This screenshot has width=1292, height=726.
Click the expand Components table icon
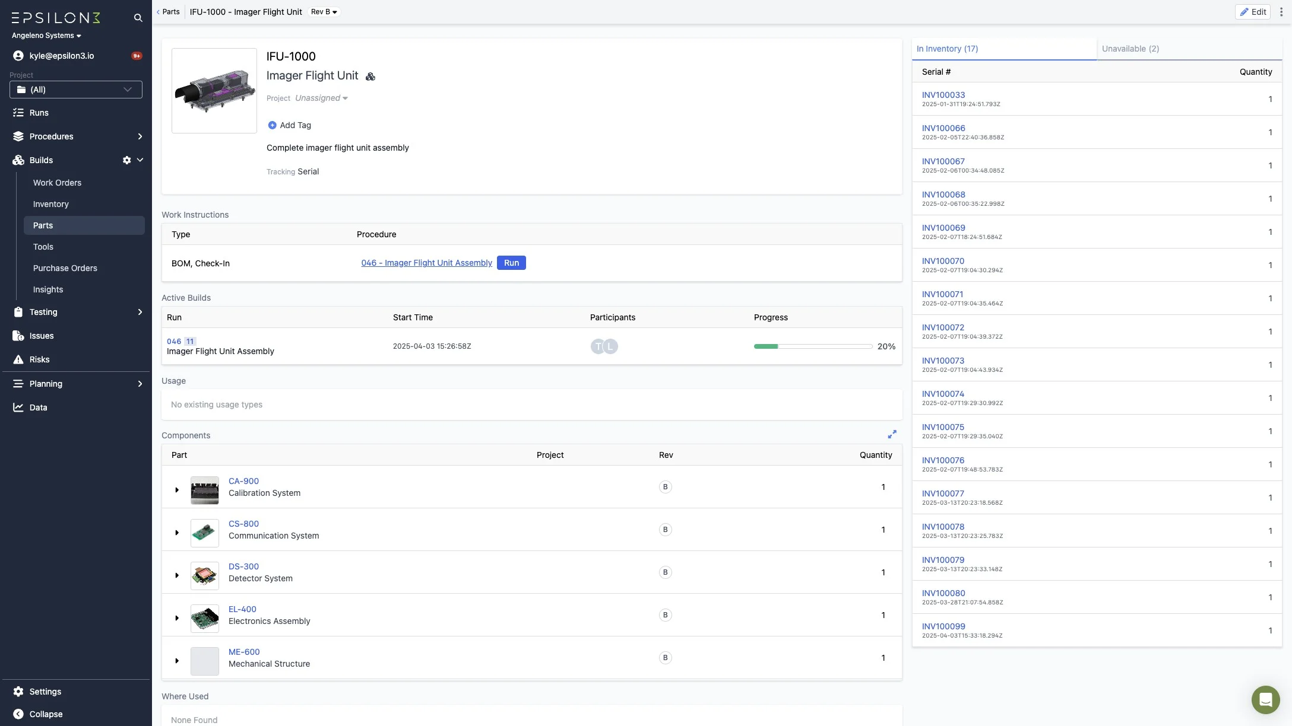click(x=892, y=435)
